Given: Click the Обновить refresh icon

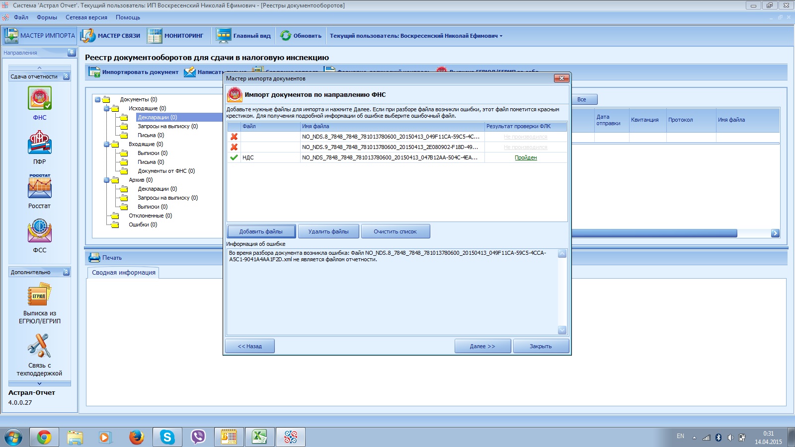Looking at the screenshot, I should tap(286, 36).
